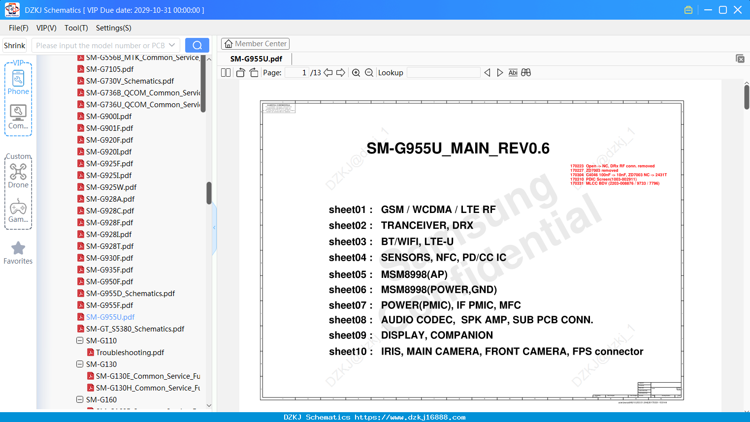Collapse the SM-G130 folder

pos(80,364)
